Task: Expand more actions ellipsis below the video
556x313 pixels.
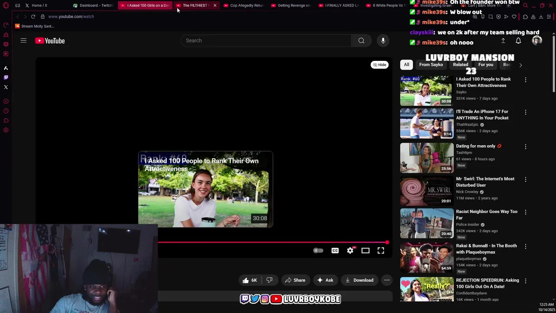Action: click(387, 280)
